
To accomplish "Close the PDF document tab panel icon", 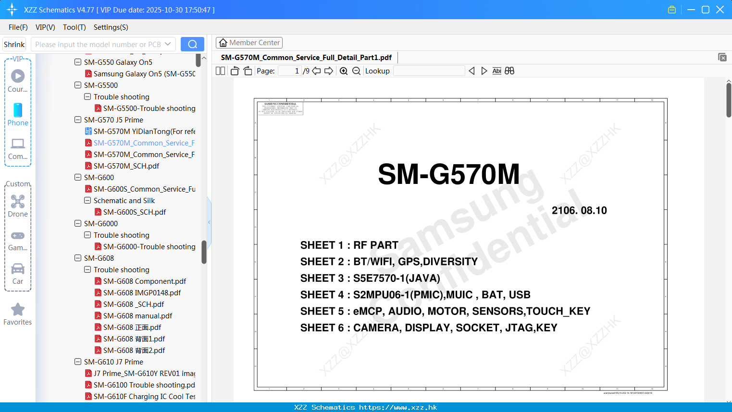I will pyautogui.click(x=722, y=57).
